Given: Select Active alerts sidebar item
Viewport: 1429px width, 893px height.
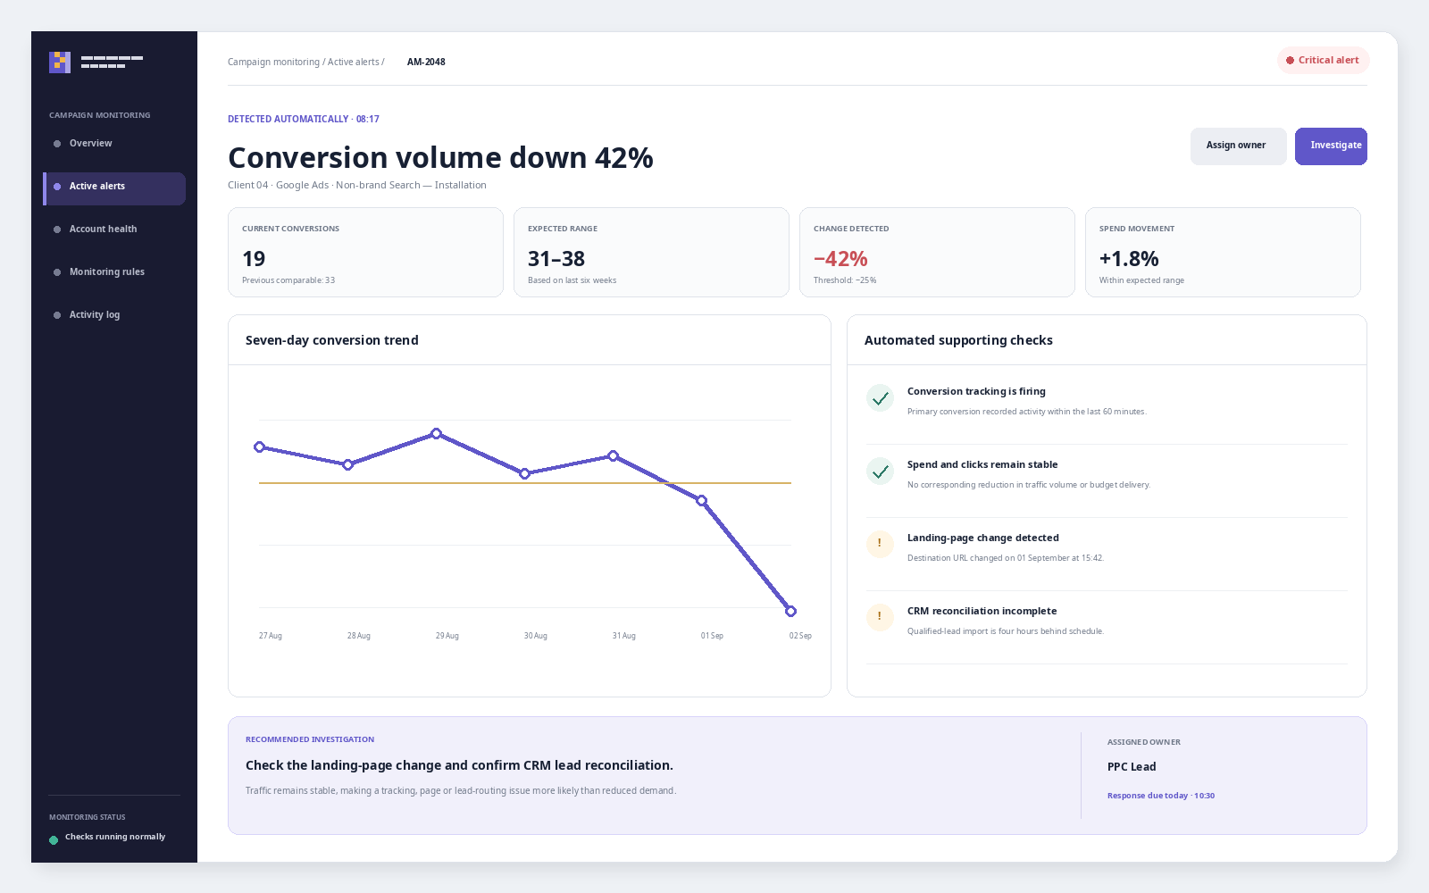Looking at the screenshot, I should (x=114, y=188).
